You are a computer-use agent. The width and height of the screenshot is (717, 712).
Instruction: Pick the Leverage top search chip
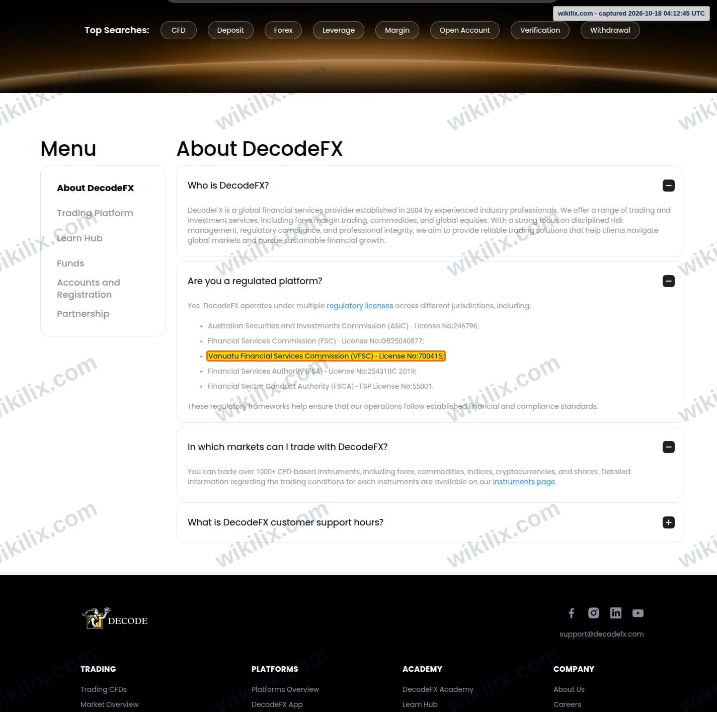tap(339, 30)
